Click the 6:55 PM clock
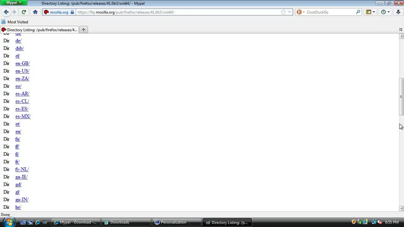The width and height of the screenshot is (404, 227). 392,222
